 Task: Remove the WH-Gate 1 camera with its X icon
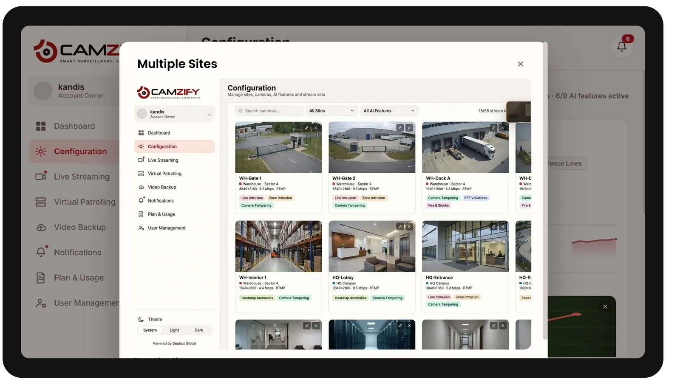(316, 128)
